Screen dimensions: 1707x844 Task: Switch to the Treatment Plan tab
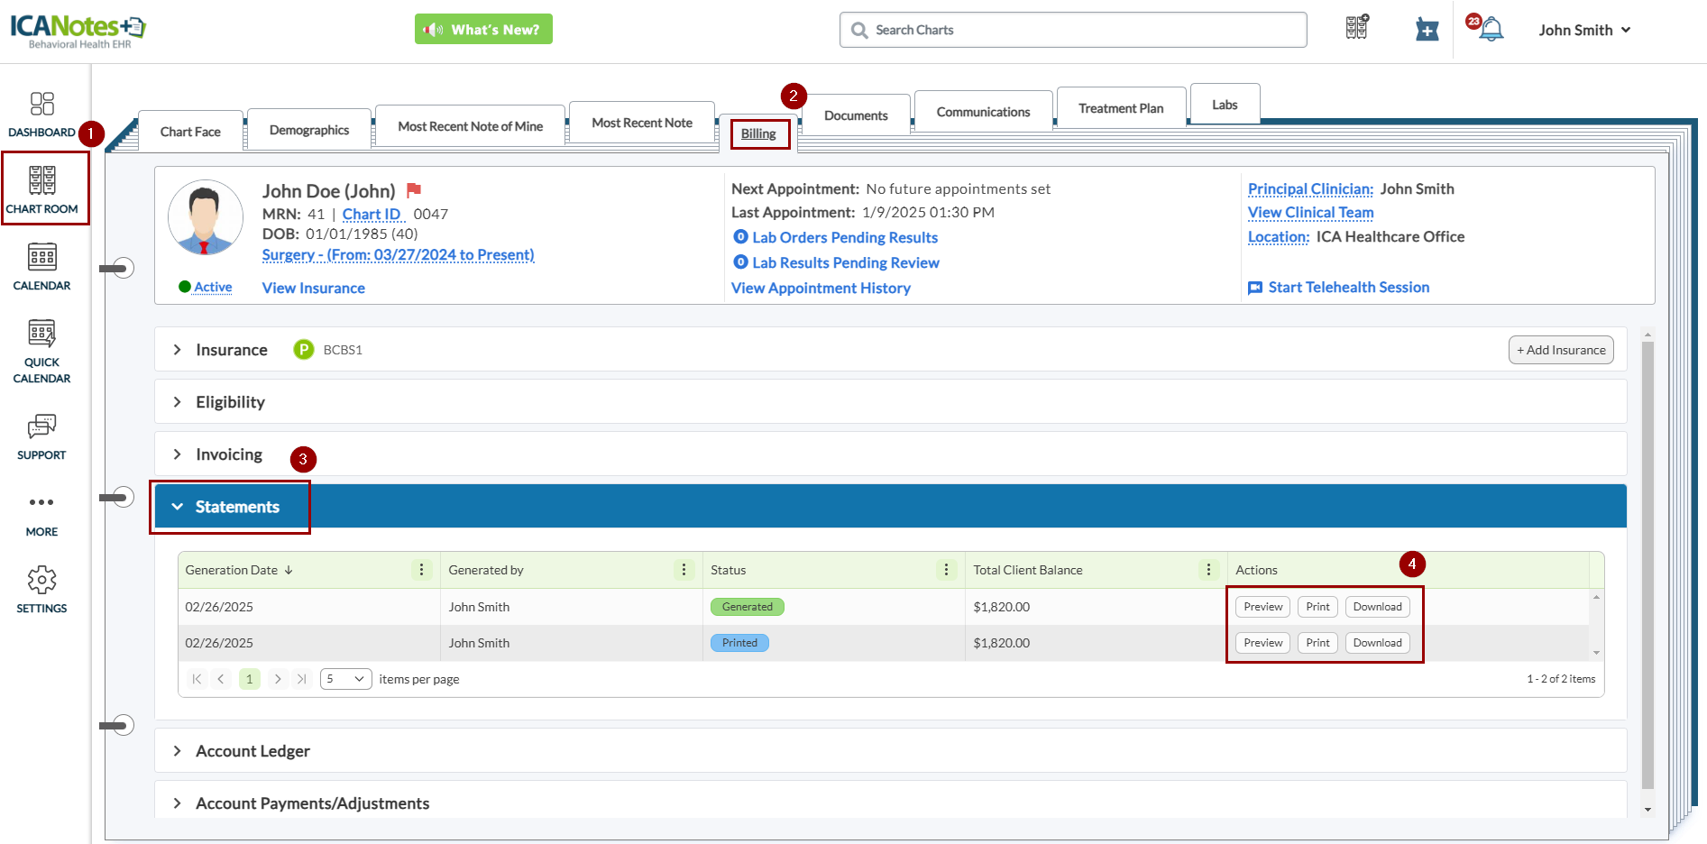tap(1120, 108)
